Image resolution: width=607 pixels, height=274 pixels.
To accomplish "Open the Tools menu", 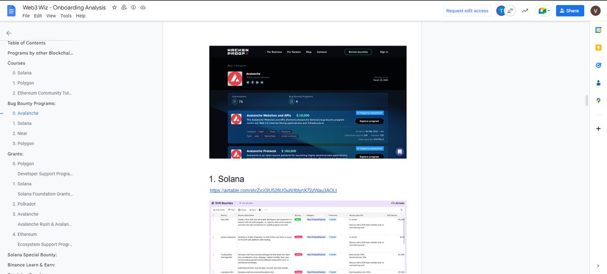I will pos(66,16).
